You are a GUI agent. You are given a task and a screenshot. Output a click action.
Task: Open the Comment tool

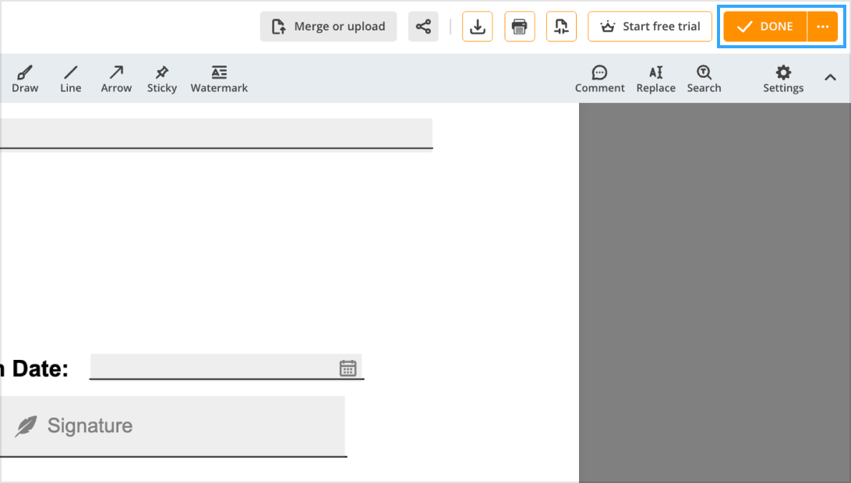[x=599, y=77]
